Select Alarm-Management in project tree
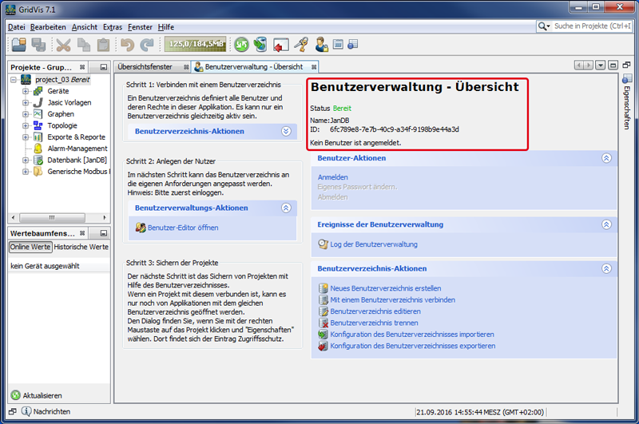This screenshot has height=424, width=639. tap(77, 149)
